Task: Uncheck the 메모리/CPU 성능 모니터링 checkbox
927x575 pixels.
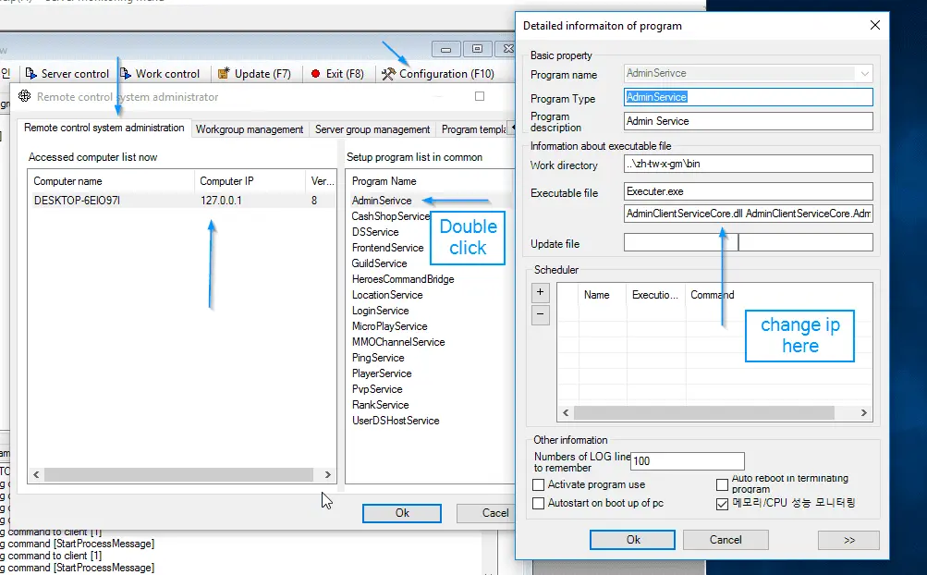Action: (722, 504)
